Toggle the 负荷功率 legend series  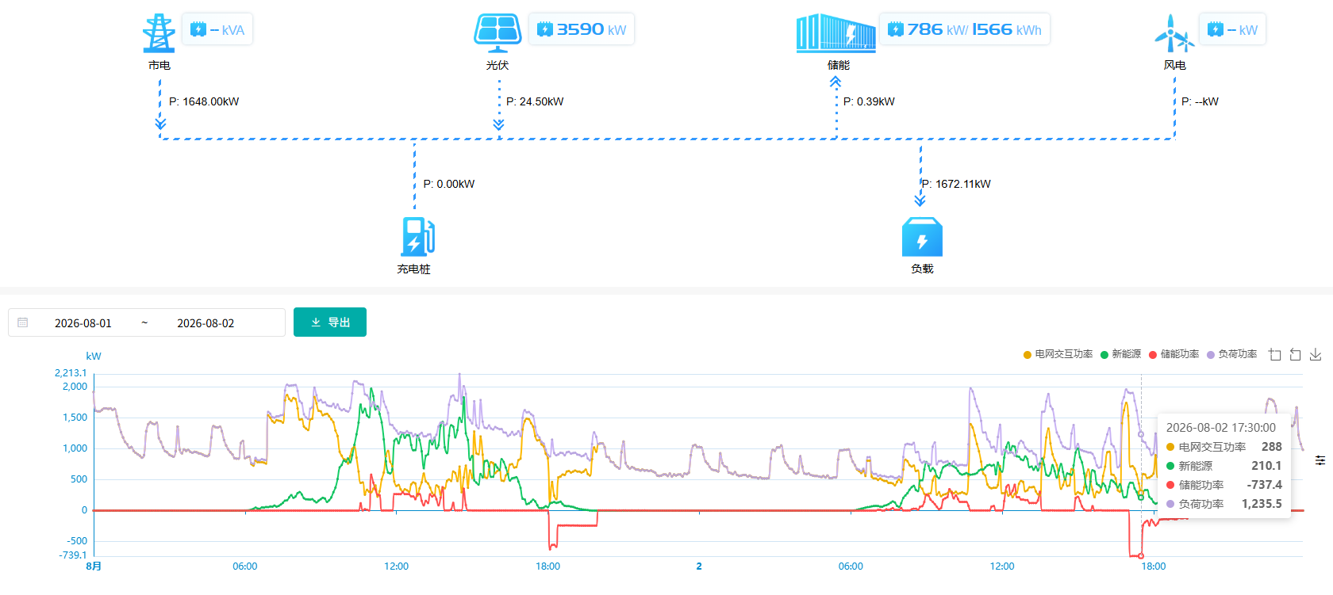1231,354
